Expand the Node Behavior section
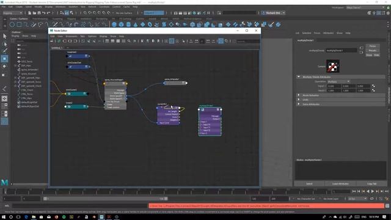Image resolution: width=391 pixels, height=220 pixels. coord(299,95)
